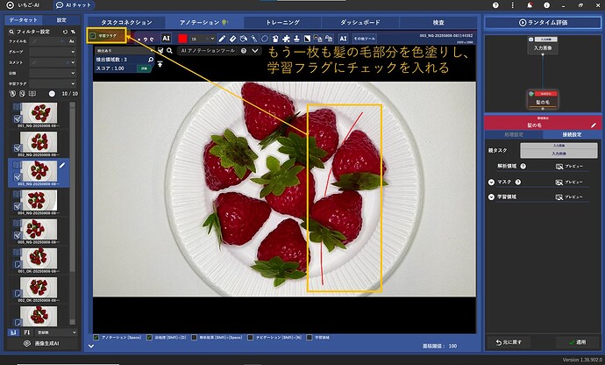This screenshot has width=605, height=365.
Task: Toggle the 学習領域 checkbox at bottom
Action: point(309,337)
